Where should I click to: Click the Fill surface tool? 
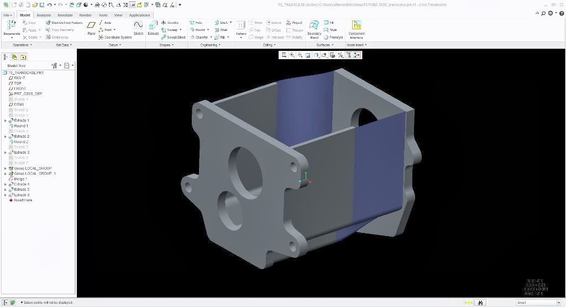pos(328,22)
